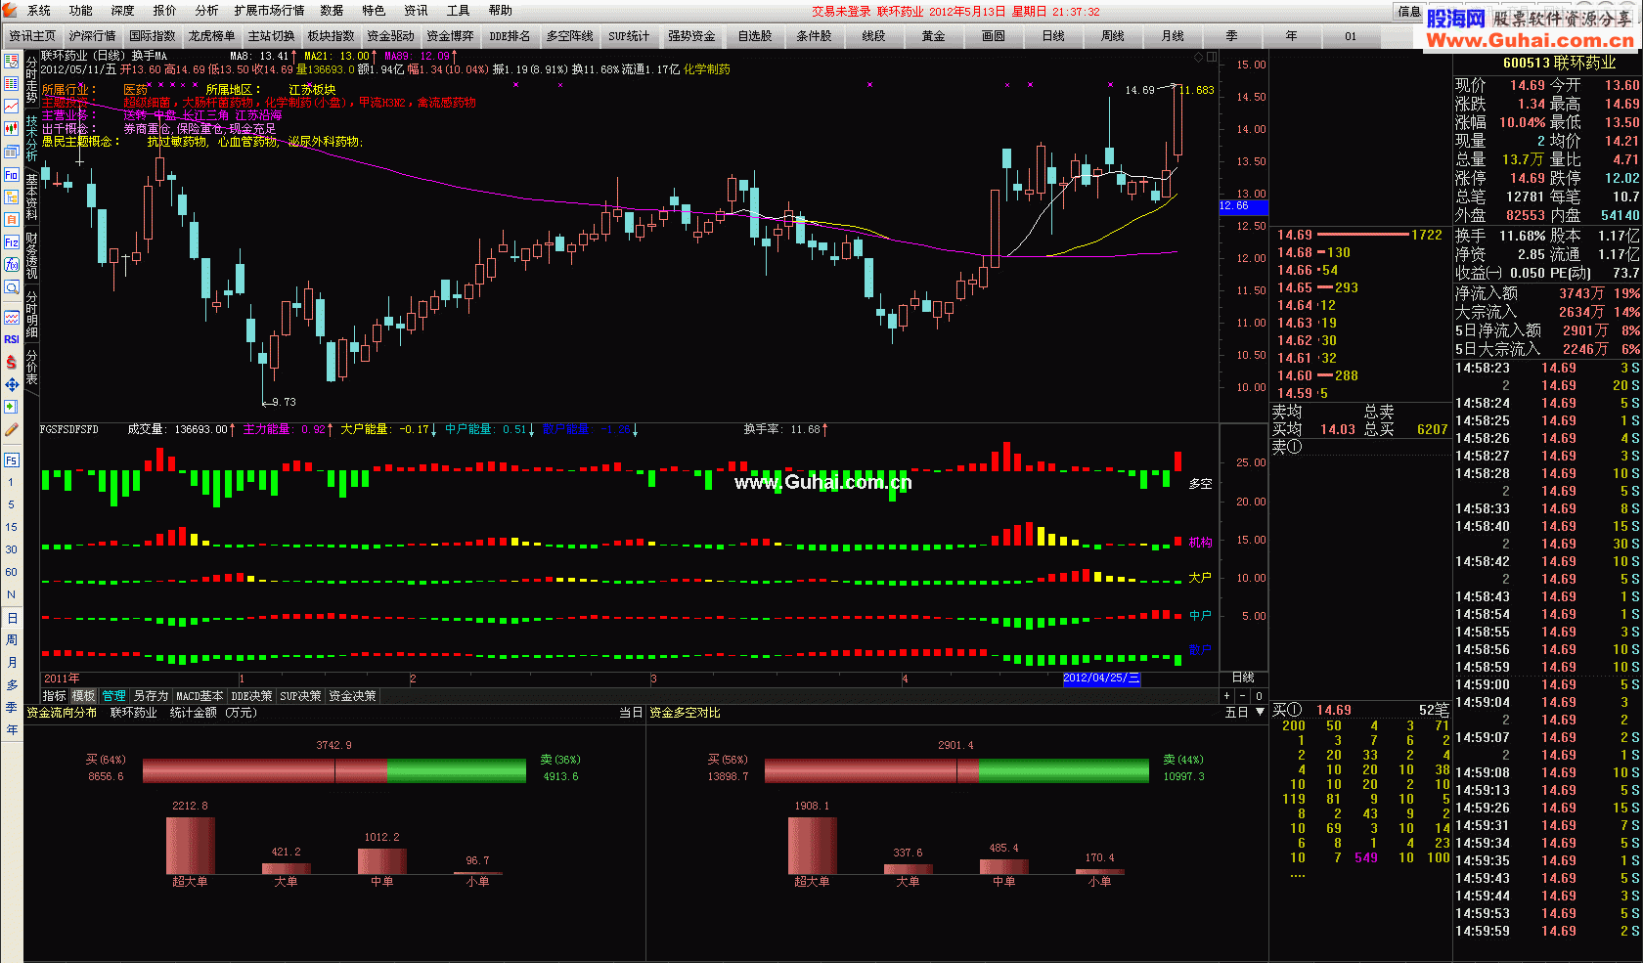Click the 2012/04/25 date marker on timeline

pos(1101,678)
